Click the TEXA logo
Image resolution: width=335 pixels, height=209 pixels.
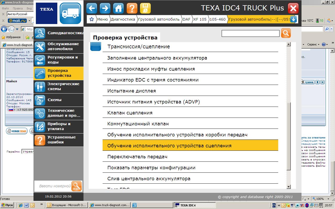coord(47,13)
